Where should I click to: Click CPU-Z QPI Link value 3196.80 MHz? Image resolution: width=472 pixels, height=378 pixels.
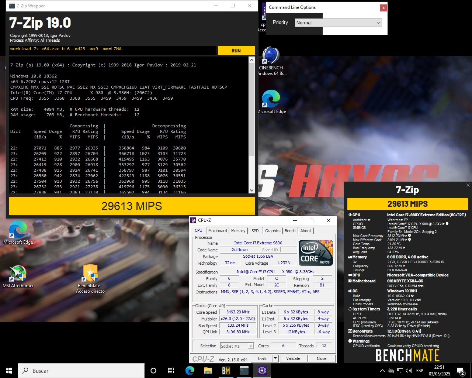[238, 332]
